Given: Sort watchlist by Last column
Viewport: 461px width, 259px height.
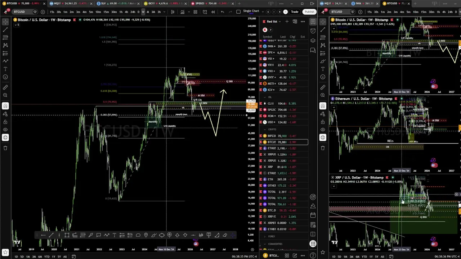Looking at the screenshot, I should 283,37.
